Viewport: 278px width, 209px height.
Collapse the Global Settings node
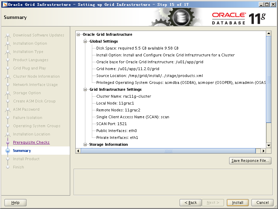(x=85, y=41)
